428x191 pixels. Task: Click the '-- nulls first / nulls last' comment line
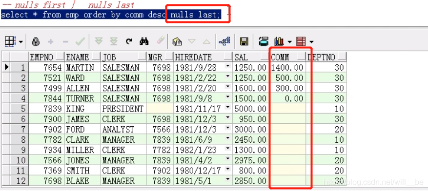[68, 5]
